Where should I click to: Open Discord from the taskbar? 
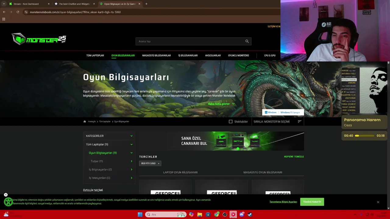pyautogui.click(x=242, y=214)
